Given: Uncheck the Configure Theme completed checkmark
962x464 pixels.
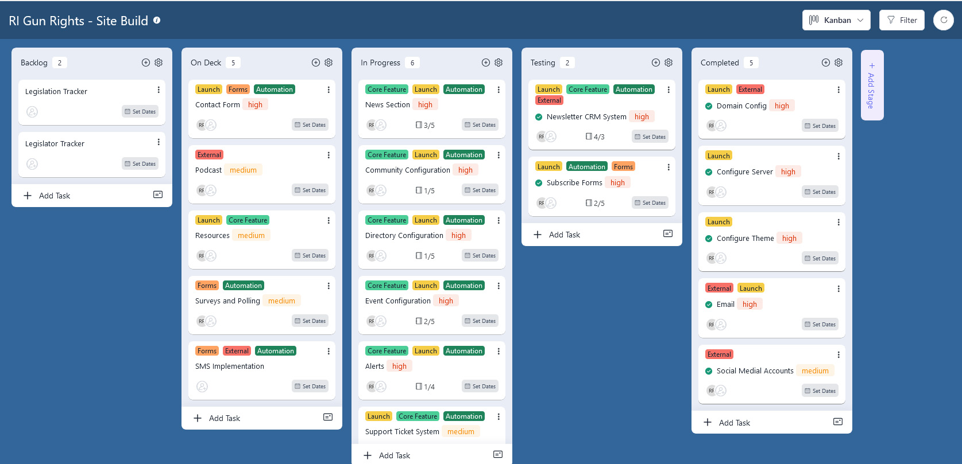Looking at the screenshot, I should (709, 239).
